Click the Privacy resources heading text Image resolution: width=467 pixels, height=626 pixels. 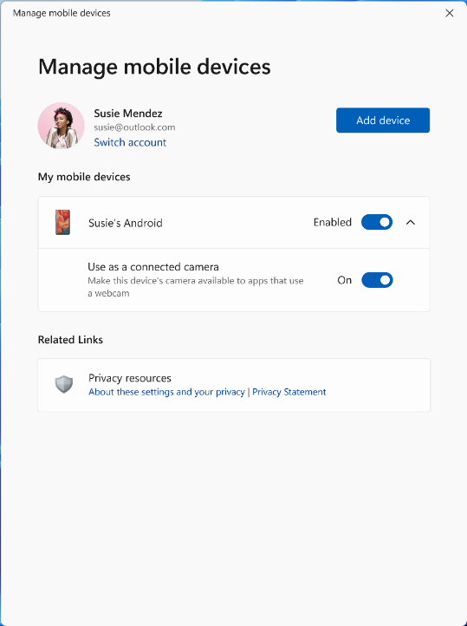(130, 378)
